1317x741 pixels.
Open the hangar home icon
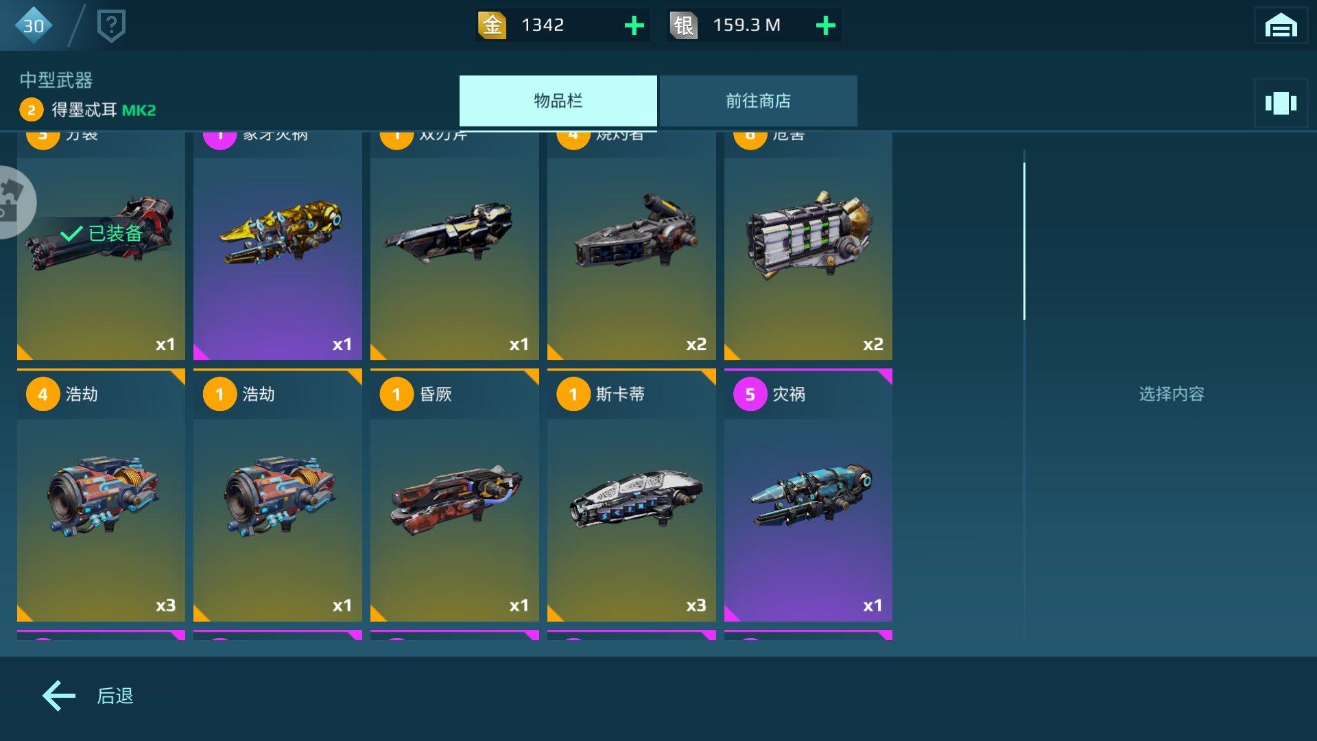point(1280,25)
